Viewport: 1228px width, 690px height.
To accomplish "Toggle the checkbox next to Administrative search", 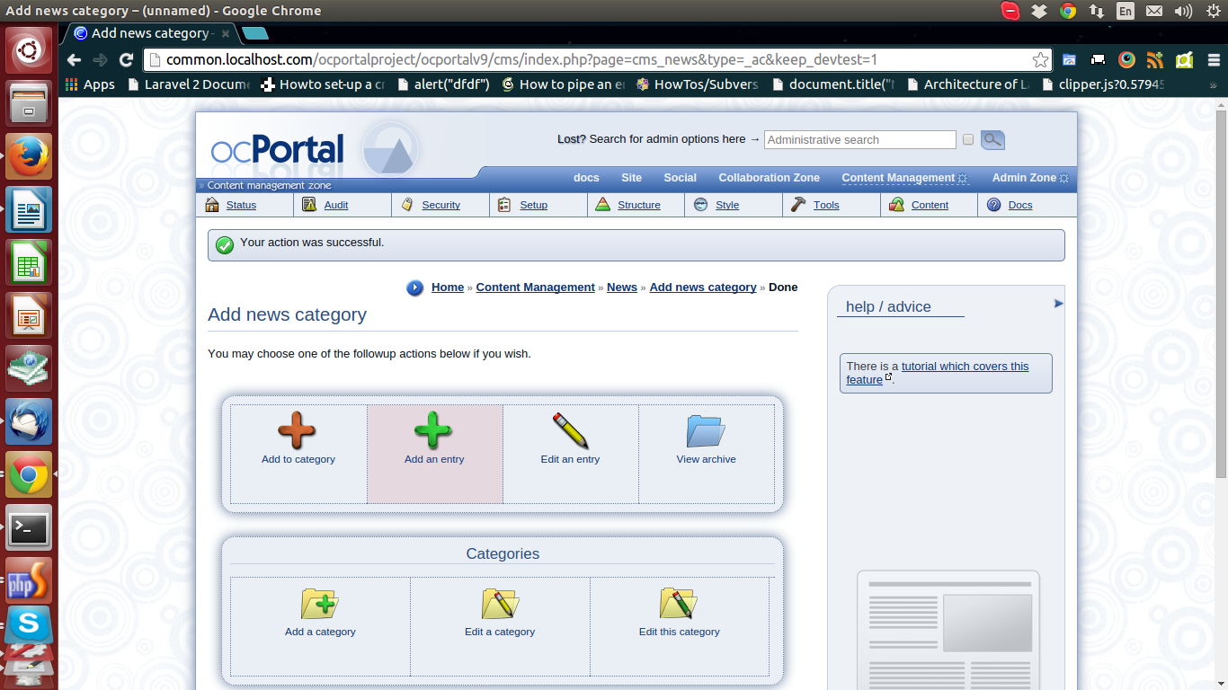I will [x=968, y=139].
